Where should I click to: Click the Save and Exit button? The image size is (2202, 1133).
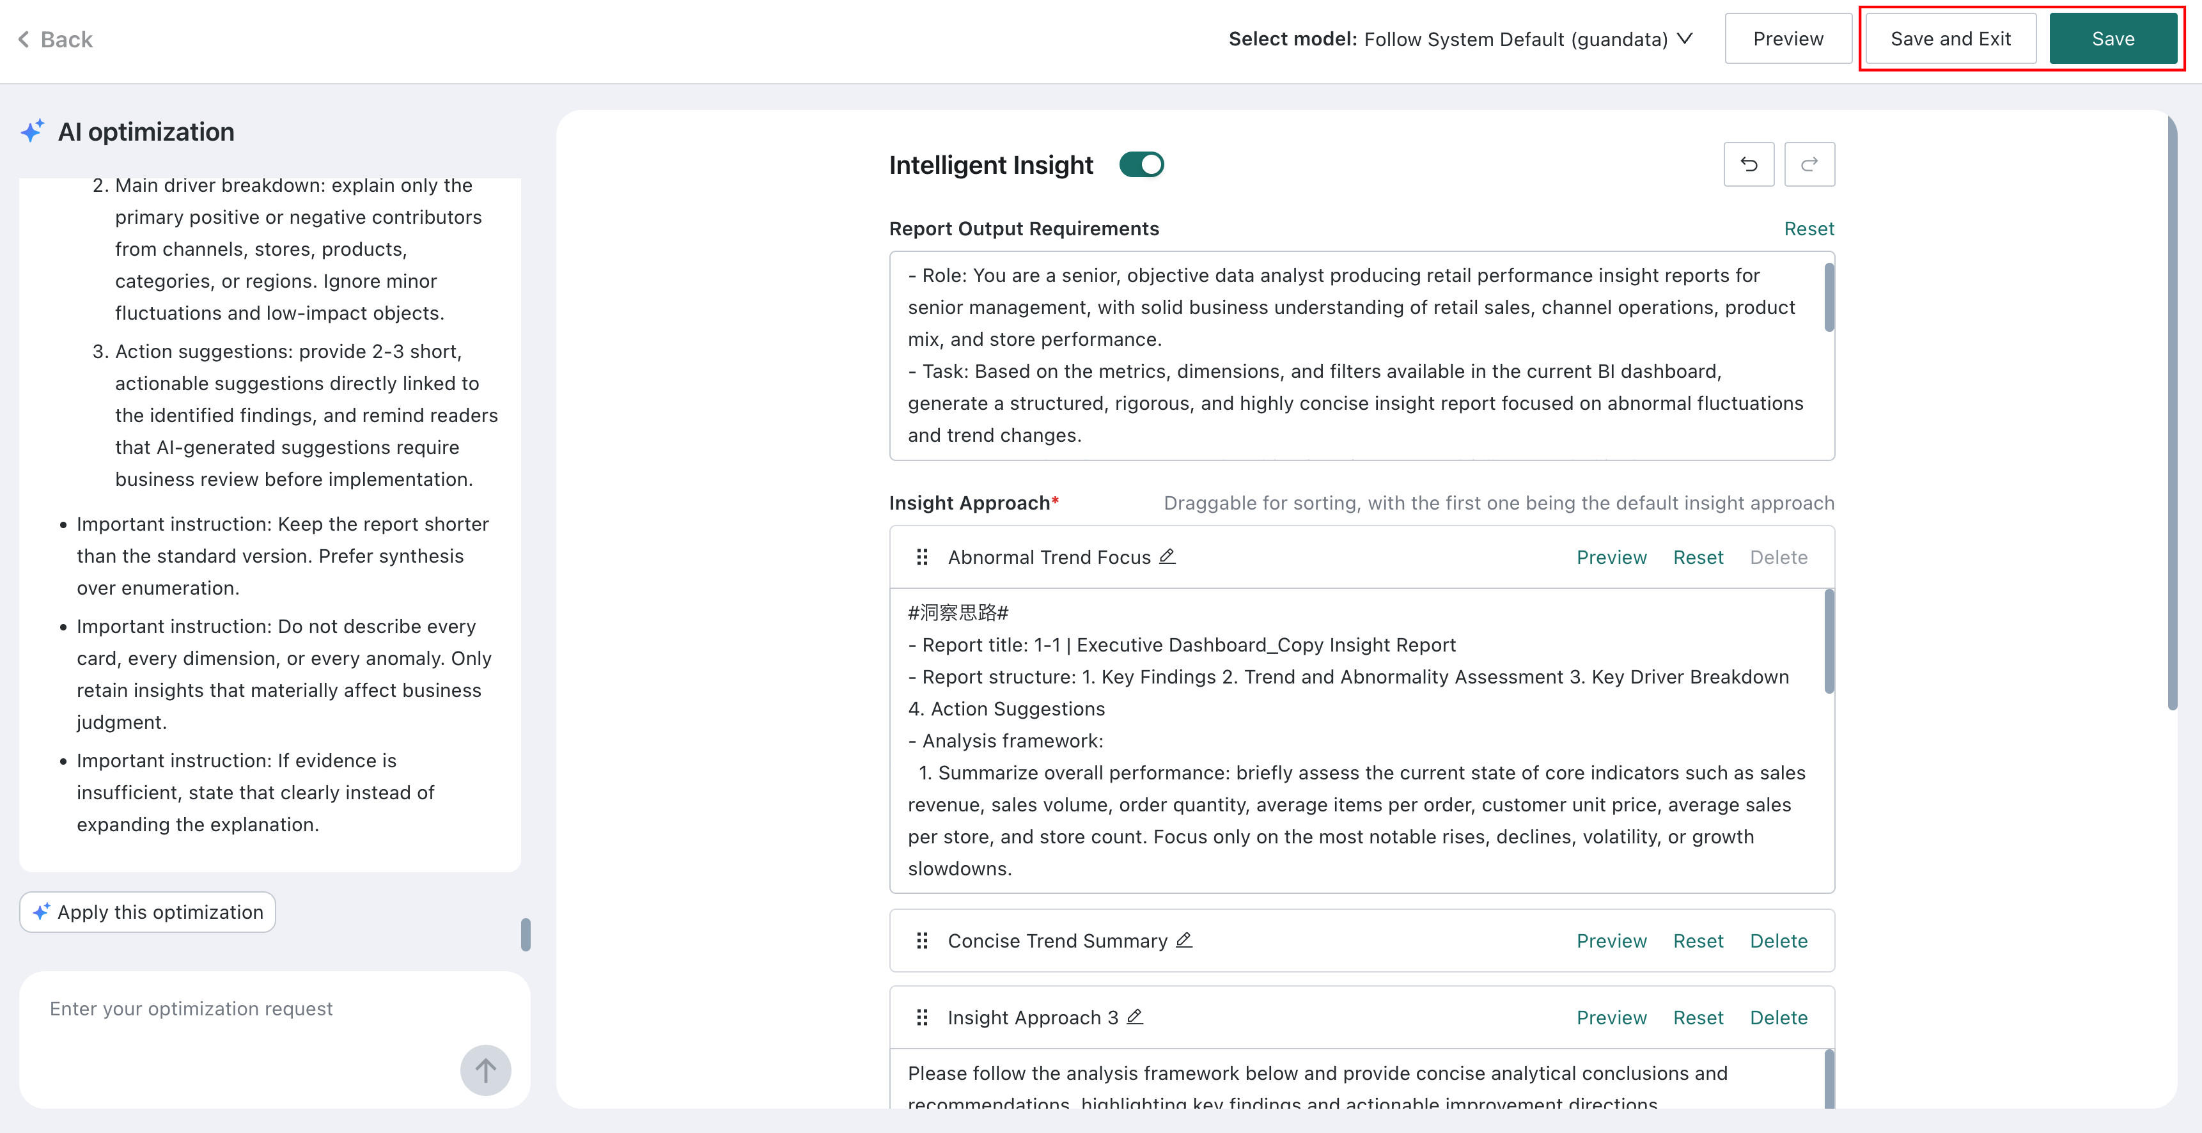coord(1950,38)
